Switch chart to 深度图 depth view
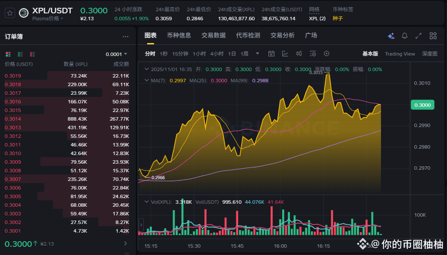 [430, 54]
